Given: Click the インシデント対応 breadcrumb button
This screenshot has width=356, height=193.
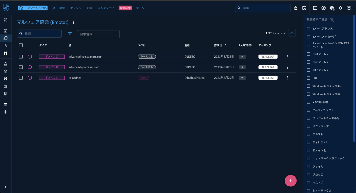Looking at the screenshot, I should [32, 8].
